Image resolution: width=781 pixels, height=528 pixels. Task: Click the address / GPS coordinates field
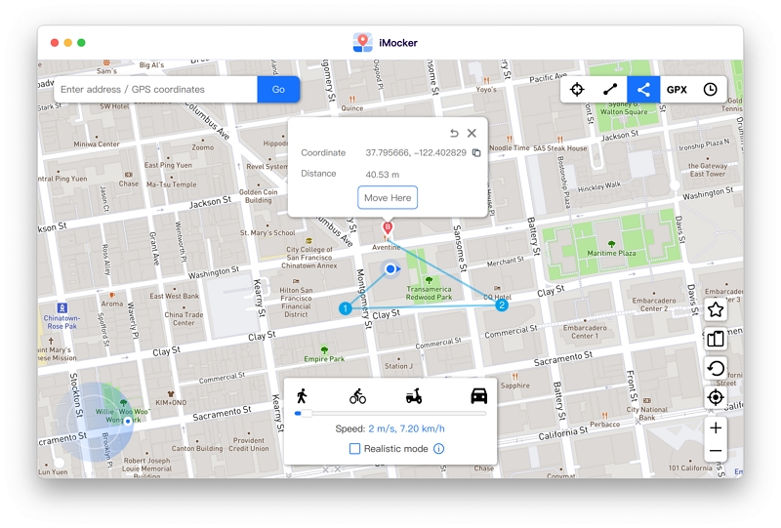156,90
